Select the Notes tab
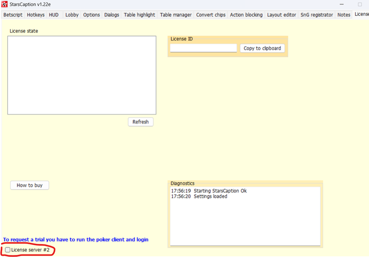This screenshot has width=369, height=257. coord(344,15)
